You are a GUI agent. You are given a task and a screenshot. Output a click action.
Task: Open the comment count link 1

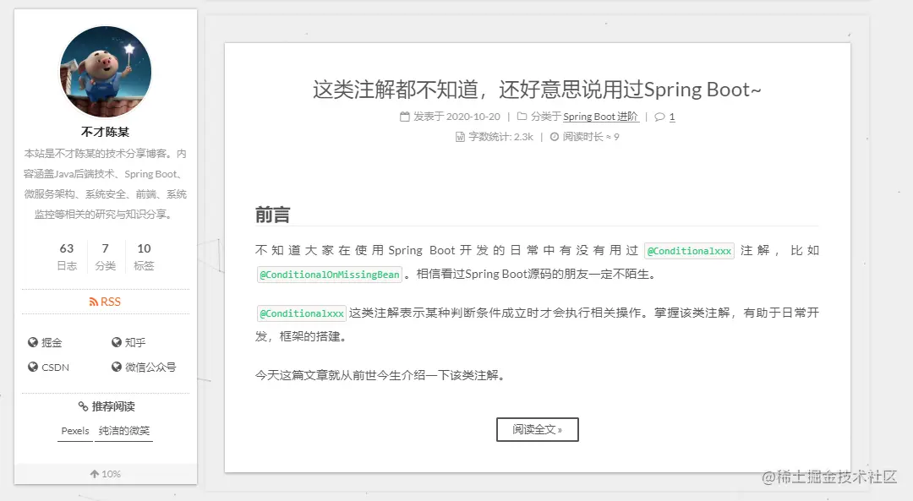pos(672,117)
